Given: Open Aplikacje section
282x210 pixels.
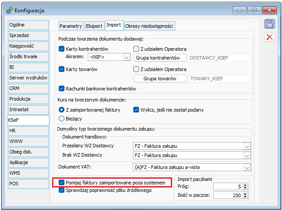Looking at the screenshot, I should [x=28, y=162].
